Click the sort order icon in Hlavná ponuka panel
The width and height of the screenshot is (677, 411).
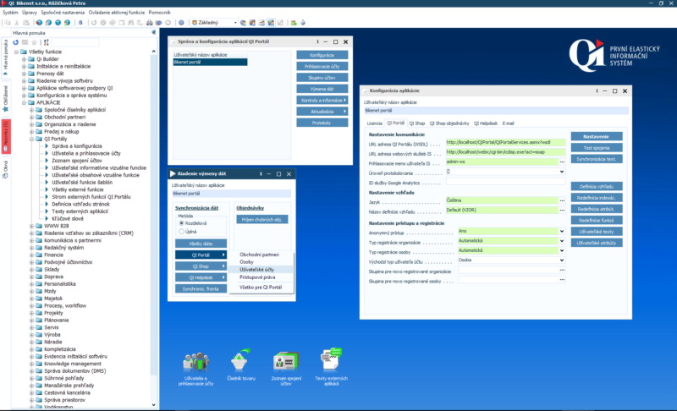(x=47, y=42)
